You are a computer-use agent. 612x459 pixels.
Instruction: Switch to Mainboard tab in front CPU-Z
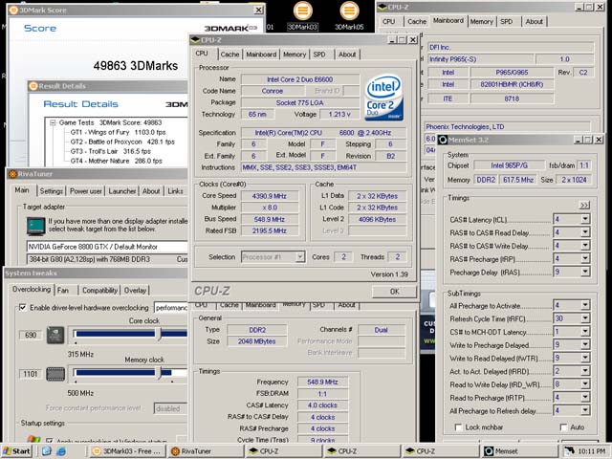[261, 55]
